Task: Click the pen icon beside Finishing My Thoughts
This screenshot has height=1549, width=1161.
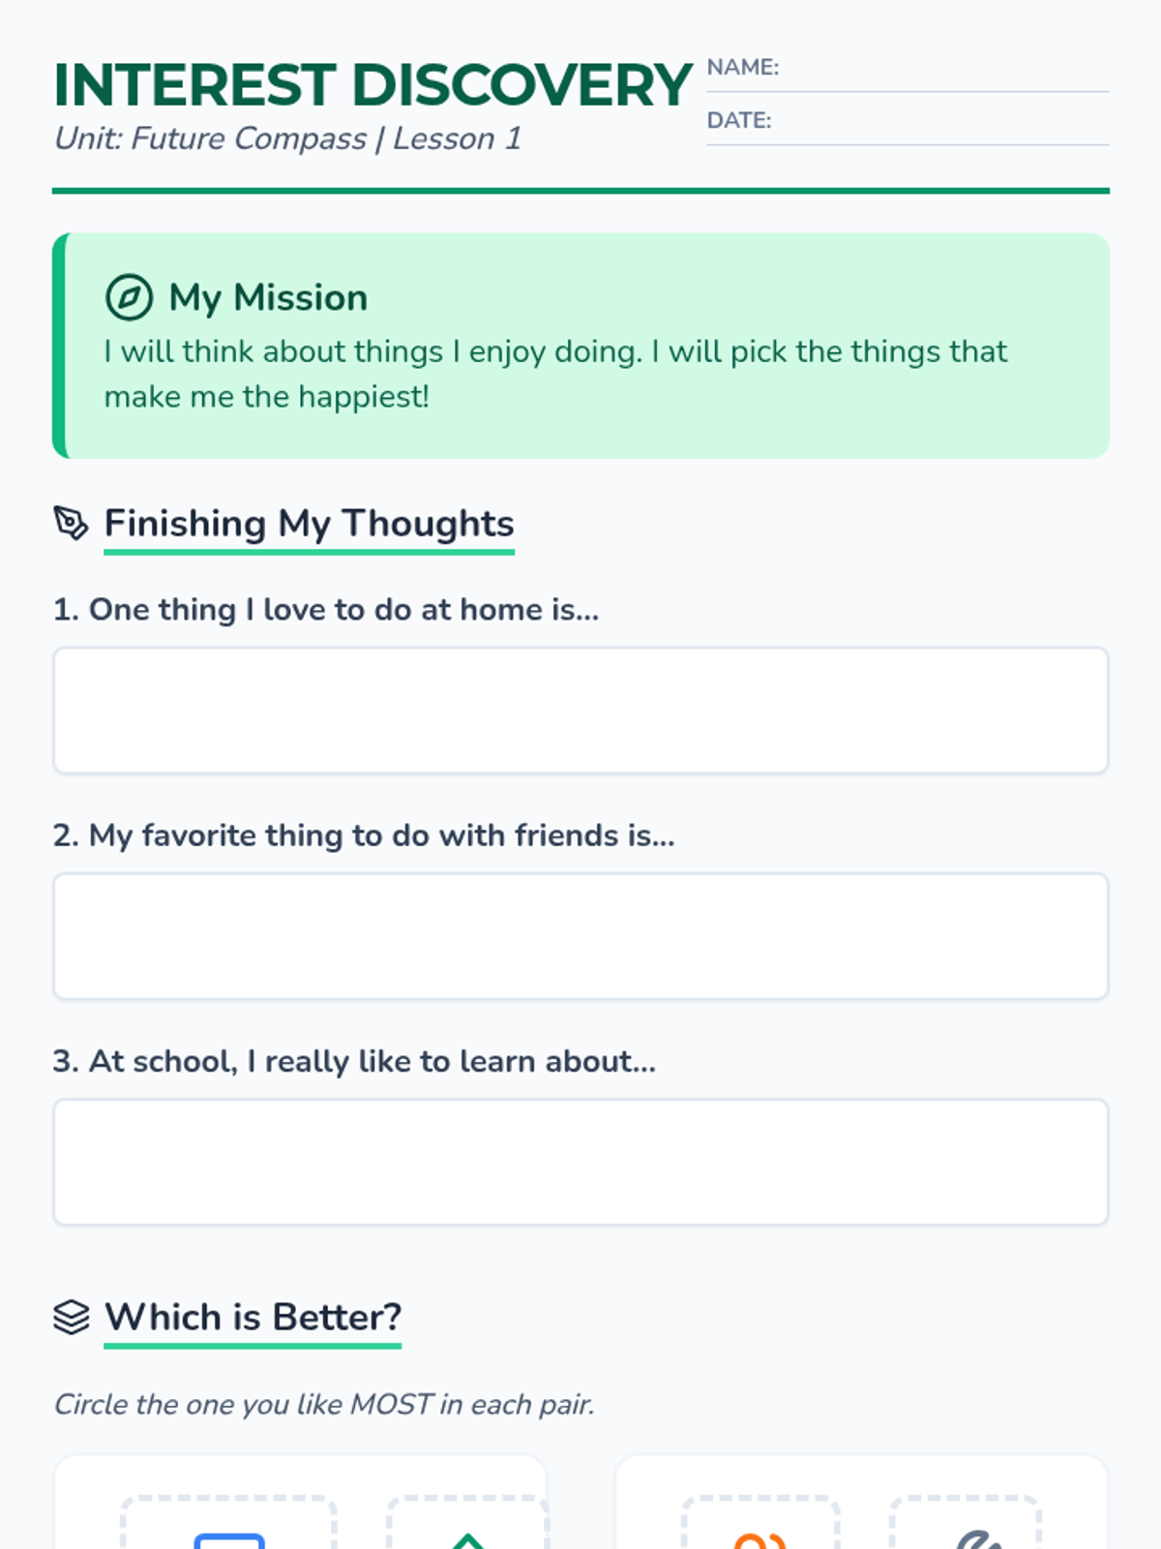Action: [x=71, y=523]
